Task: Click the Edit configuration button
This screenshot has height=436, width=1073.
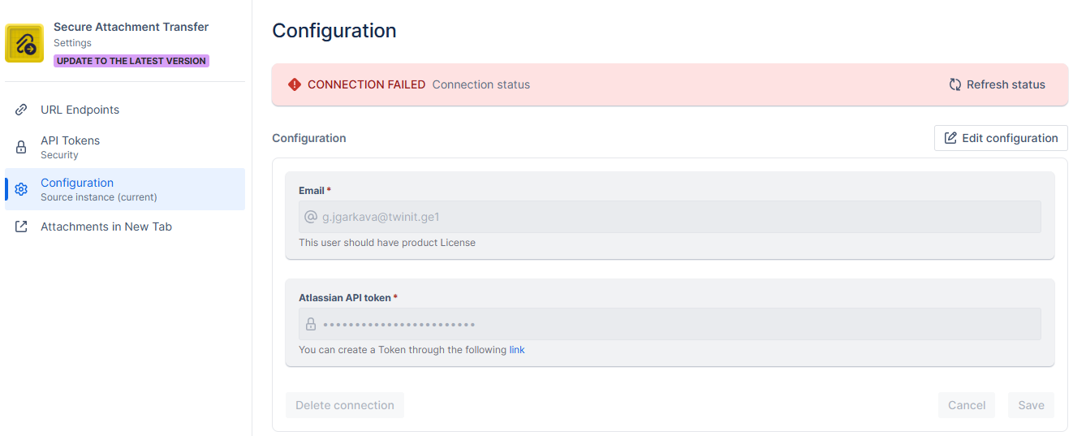Action: 1001,138
